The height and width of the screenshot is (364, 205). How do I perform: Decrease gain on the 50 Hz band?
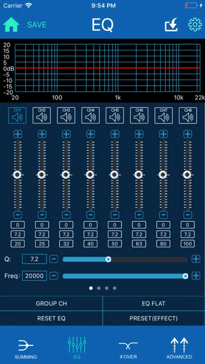click(115, 215)
